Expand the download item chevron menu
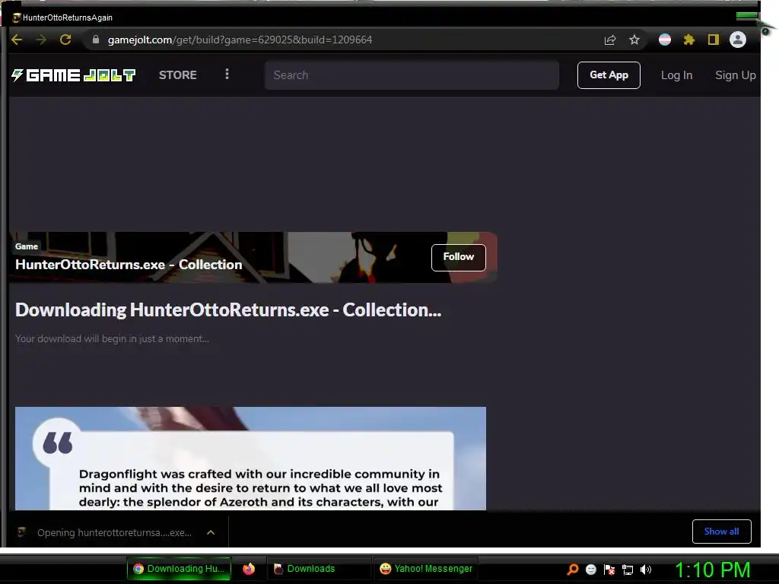Viewport: 779px width, 584px height. pos(211,532)
